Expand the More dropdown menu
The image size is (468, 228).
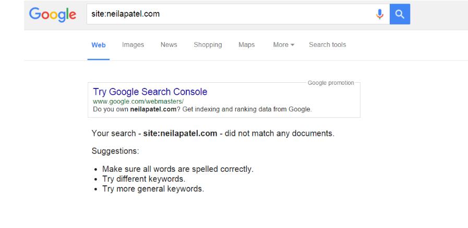[283, 45]
